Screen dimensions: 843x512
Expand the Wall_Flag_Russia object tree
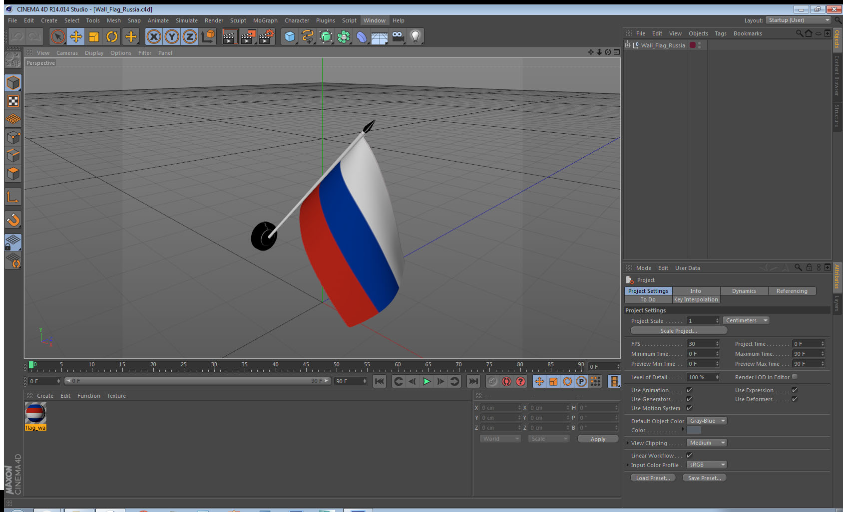tap(628, 45)
